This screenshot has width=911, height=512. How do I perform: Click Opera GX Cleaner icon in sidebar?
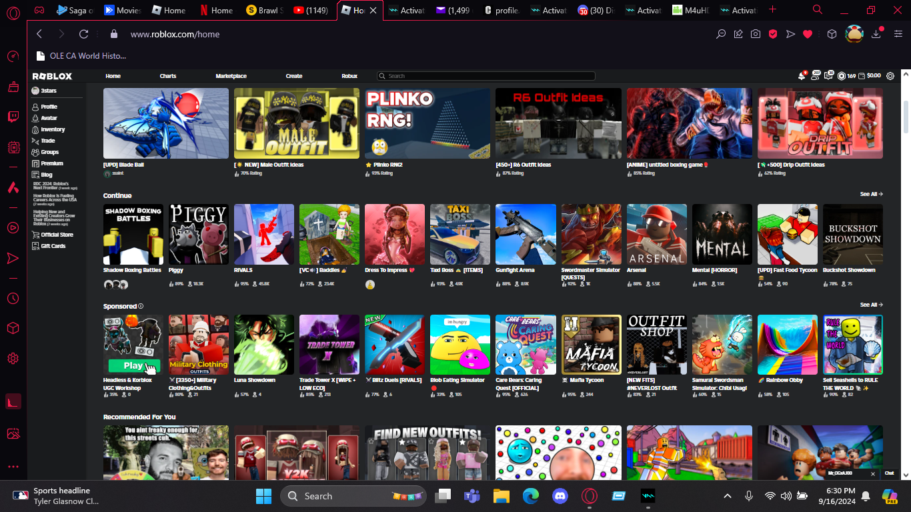13,87
